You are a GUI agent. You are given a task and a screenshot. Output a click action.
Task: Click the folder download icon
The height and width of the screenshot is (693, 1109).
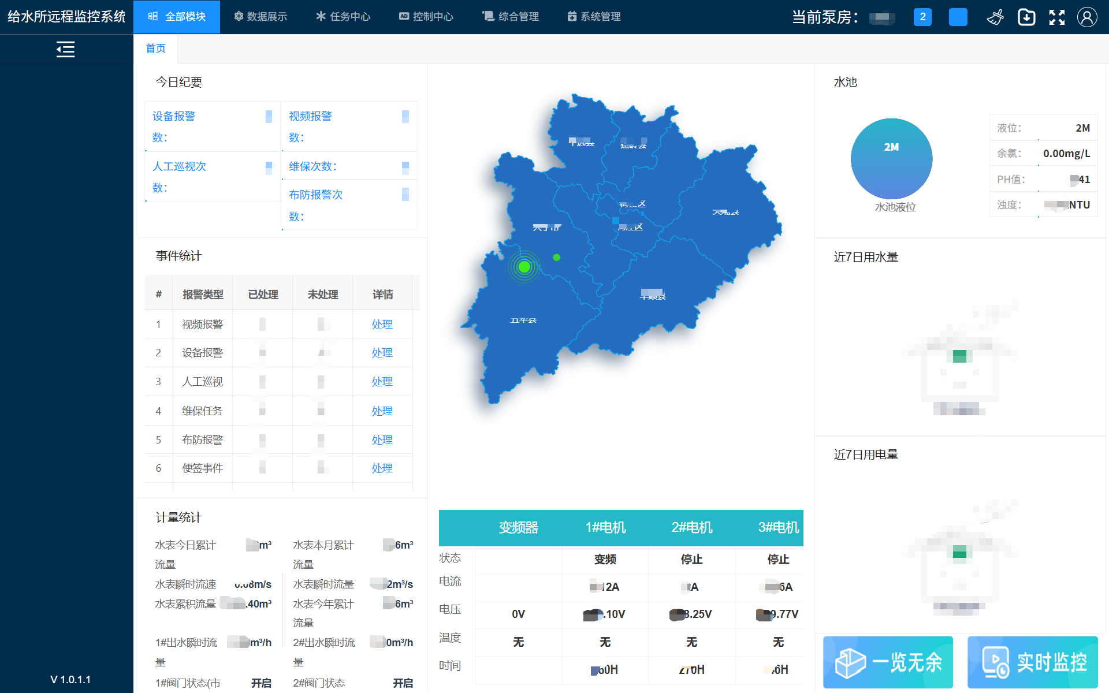(x=1026, y=17)
